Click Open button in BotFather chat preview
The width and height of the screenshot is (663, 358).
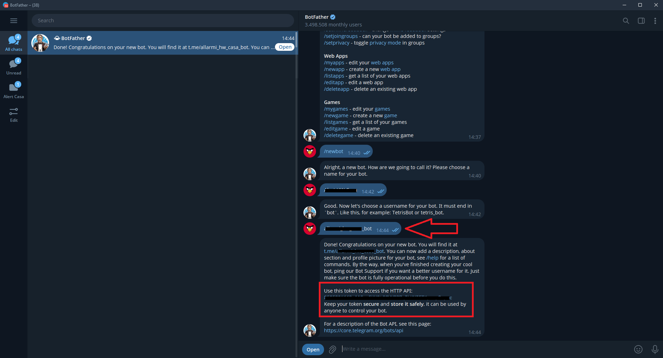(x=285, y=47)
